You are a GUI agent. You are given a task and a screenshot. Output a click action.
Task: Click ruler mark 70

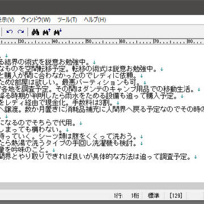[156, 41]
